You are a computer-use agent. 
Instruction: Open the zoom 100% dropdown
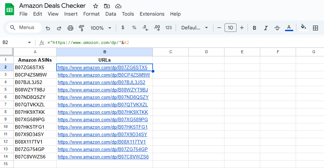(101, 28)
